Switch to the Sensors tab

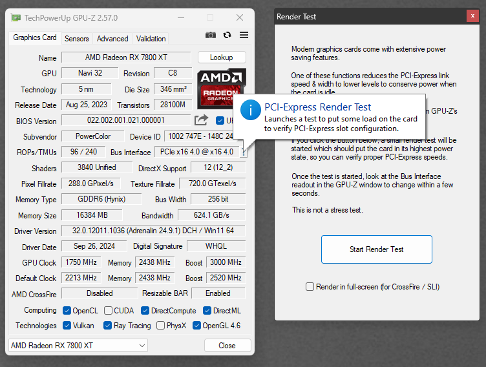(x=76, y=39)
